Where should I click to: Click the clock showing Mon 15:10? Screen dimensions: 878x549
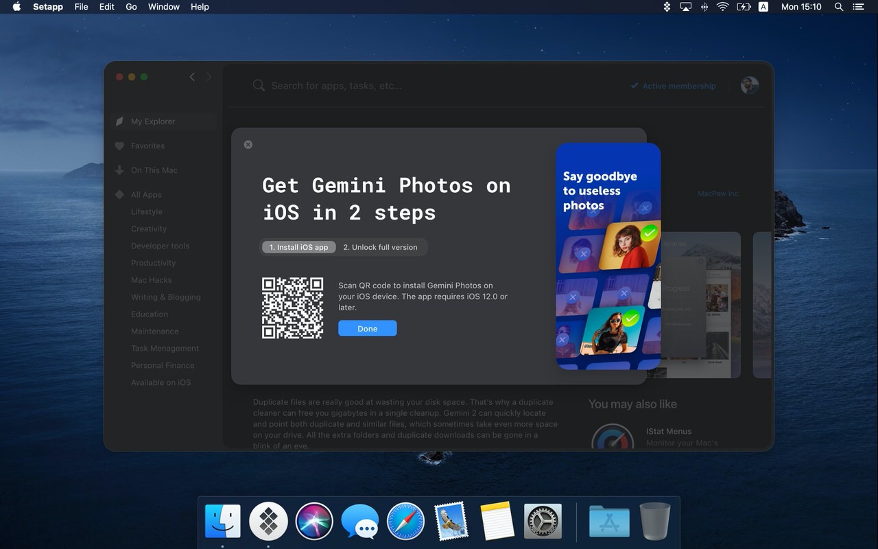click(801, 7)
